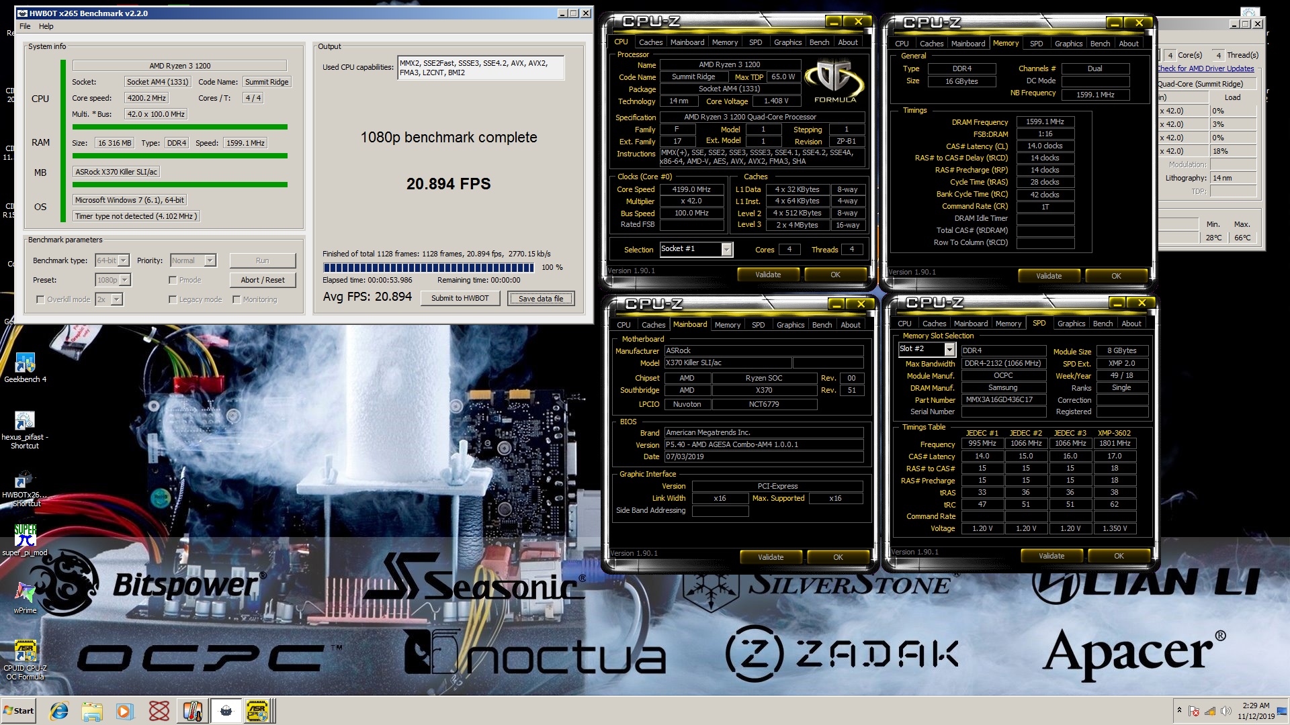Open the Slot #2 memory slot dropdown

click(x=927, y=349)
